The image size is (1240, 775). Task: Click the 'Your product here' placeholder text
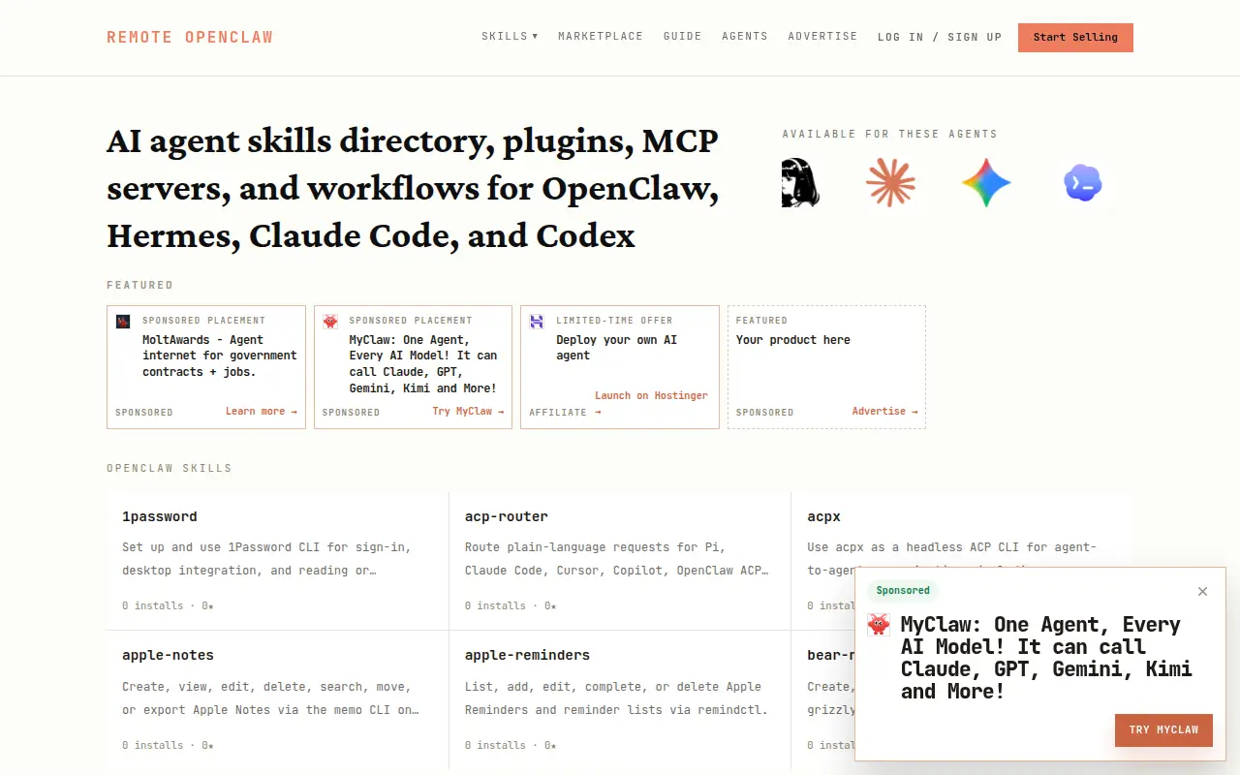[793, 340]
